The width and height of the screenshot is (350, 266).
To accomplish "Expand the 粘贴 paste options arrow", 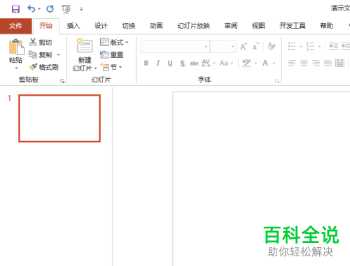I will click(x=16, y=68).
